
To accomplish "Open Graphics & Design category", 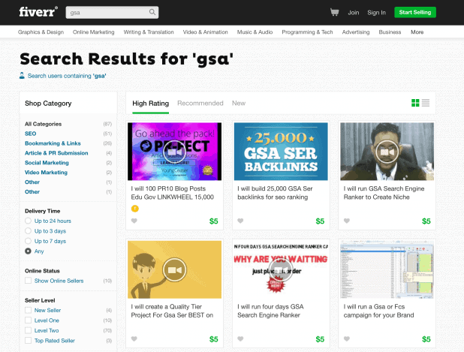I will [41, 32].
